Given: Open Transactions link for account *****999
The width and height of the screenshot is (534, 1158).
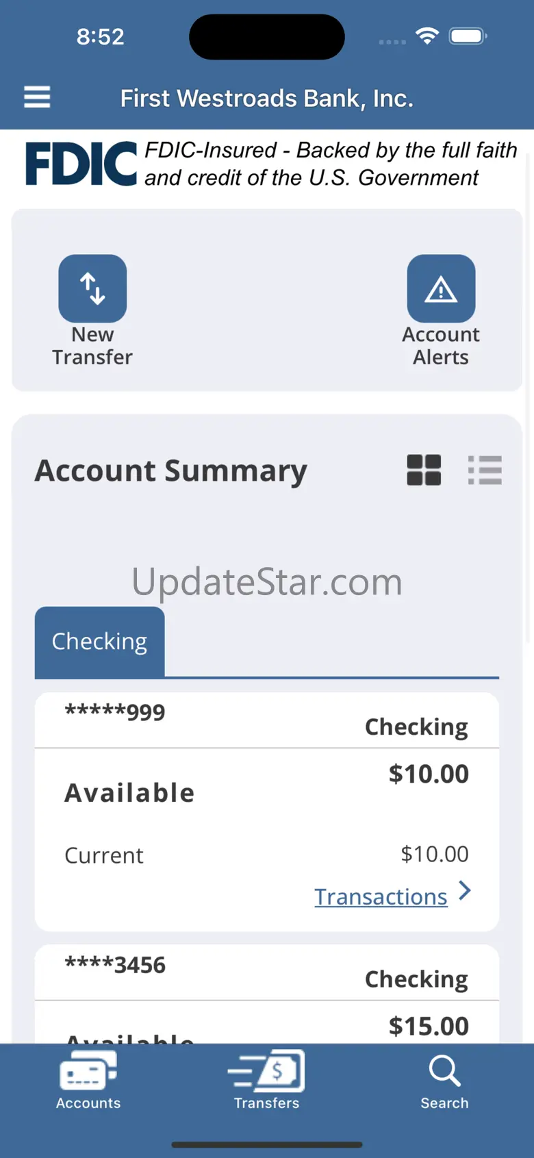Looking at the screenshot, I should coord(381,896).
